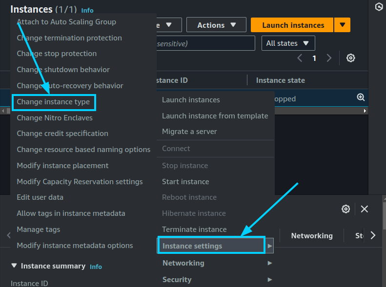Go to next page of instances

point(329,58)
